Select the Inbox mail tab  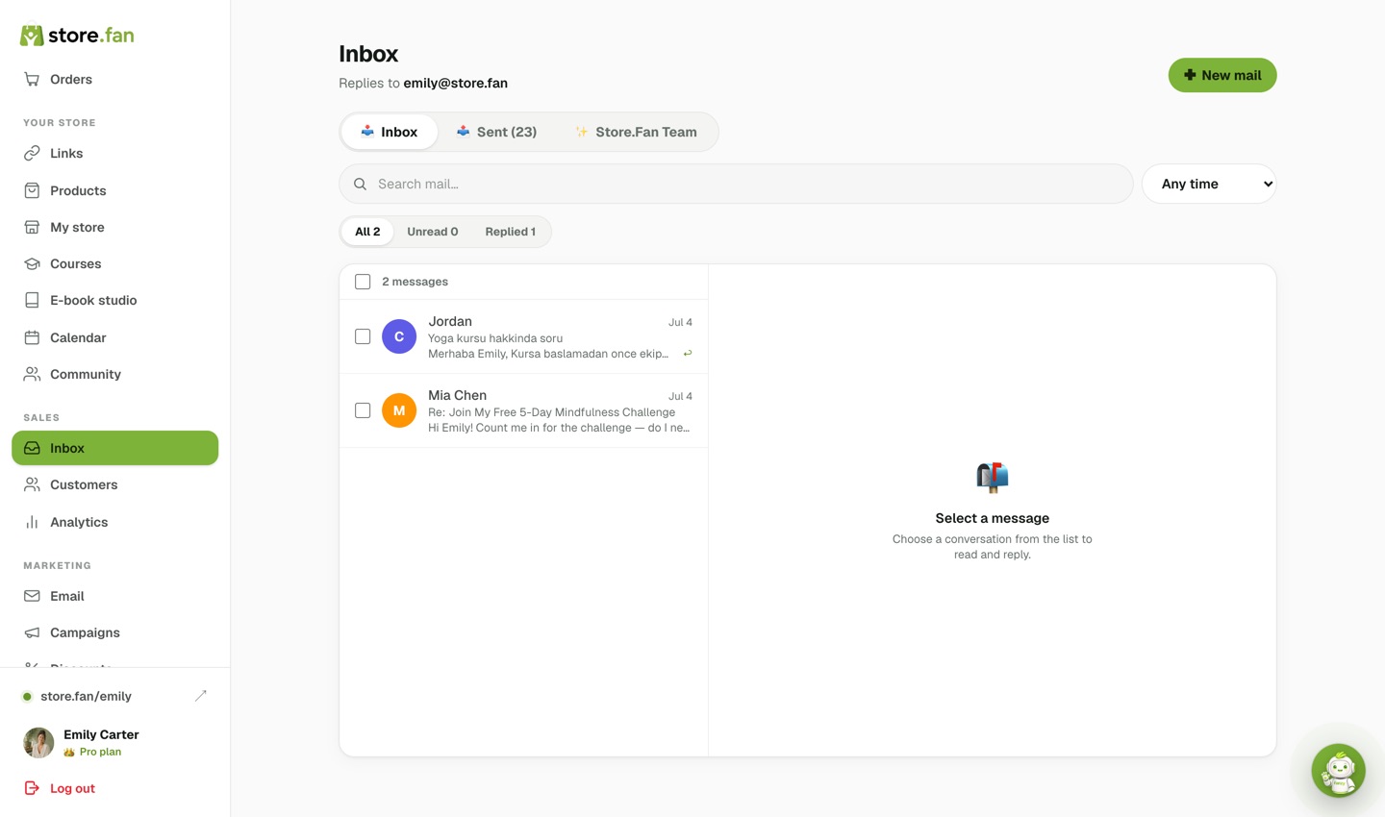pos(390,132)
